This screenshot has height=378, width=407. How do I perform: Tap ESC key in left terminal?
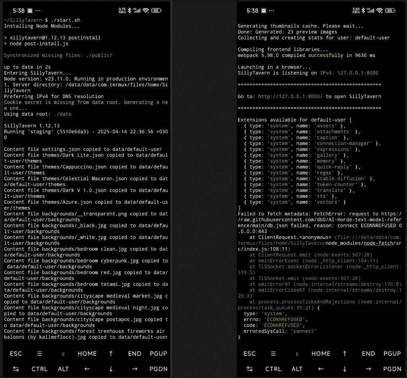click(16, 353)
